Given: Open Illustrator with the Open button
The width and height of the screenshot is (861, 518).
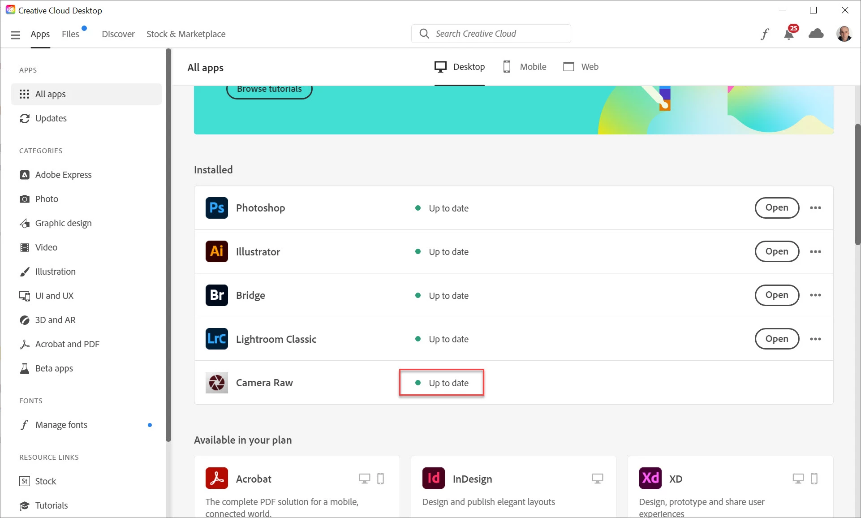Looking at the screenshot, I should click(x=776, y=251).
